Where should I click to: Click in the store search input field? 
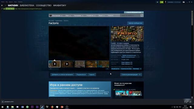pos(130,15)
